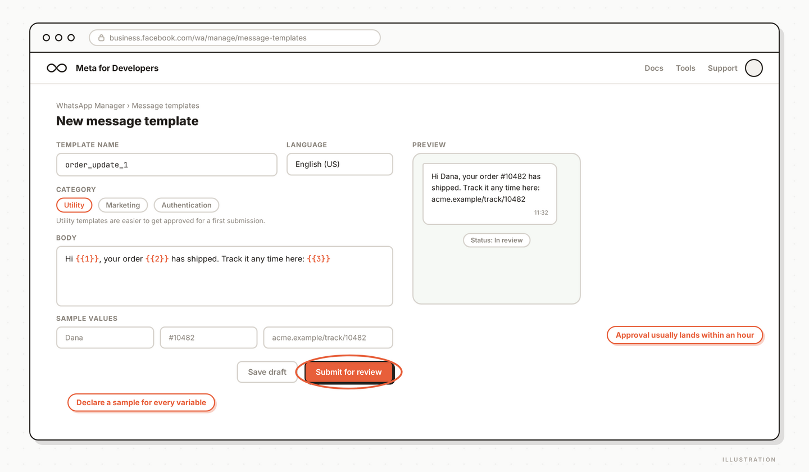Go to WhatsApp Manager breadcrumb

90,106
